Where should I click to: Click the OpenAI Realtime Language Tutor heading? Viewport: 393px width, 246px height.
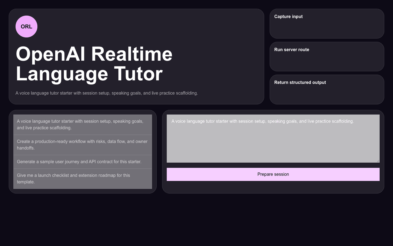[94, 64]
